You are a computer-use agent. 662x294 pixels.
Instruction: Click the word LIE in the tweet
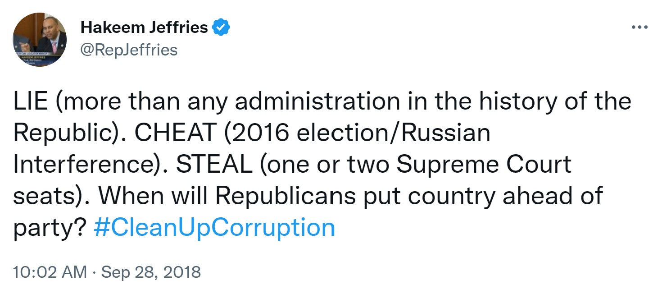point(30,102)
